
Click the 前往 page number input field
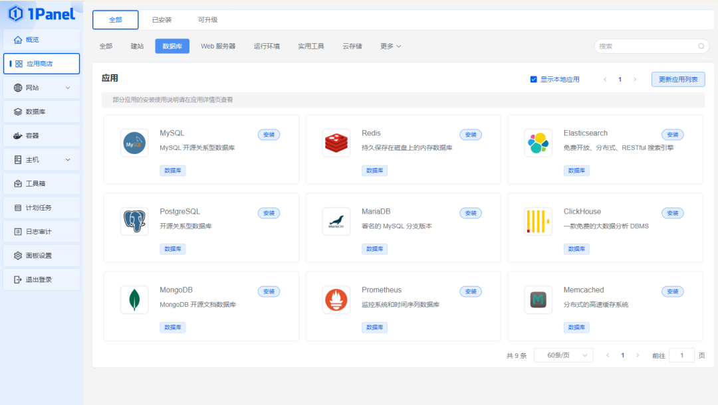pos(681,355)
